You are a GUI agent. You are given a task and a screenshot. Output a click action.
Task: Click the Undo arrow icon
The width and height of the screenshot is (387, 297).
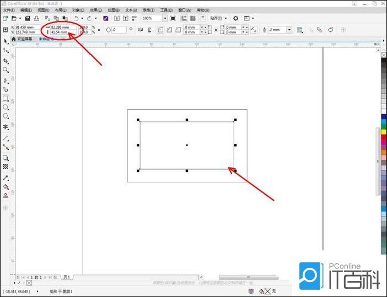pyautogui.click(x=76, y=18)
